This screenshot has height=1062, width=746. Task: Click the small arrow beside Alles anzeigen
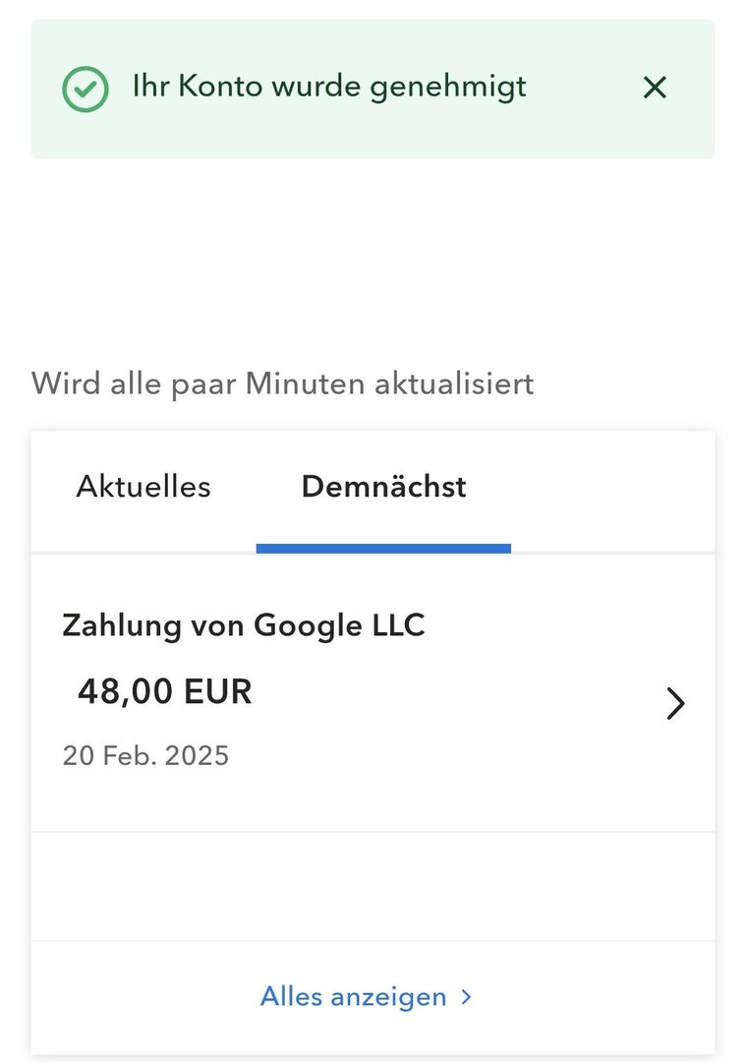pos(467,997)
